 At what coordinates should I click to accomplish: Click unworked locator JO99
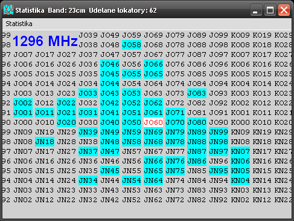pyautogui.click(x=219, y=35)
